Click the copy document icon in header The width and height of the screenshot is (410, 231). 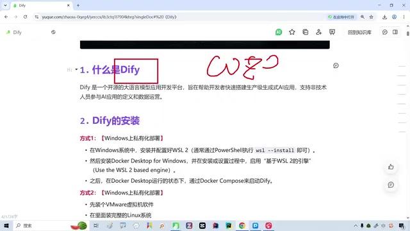[x=305, y=32]
